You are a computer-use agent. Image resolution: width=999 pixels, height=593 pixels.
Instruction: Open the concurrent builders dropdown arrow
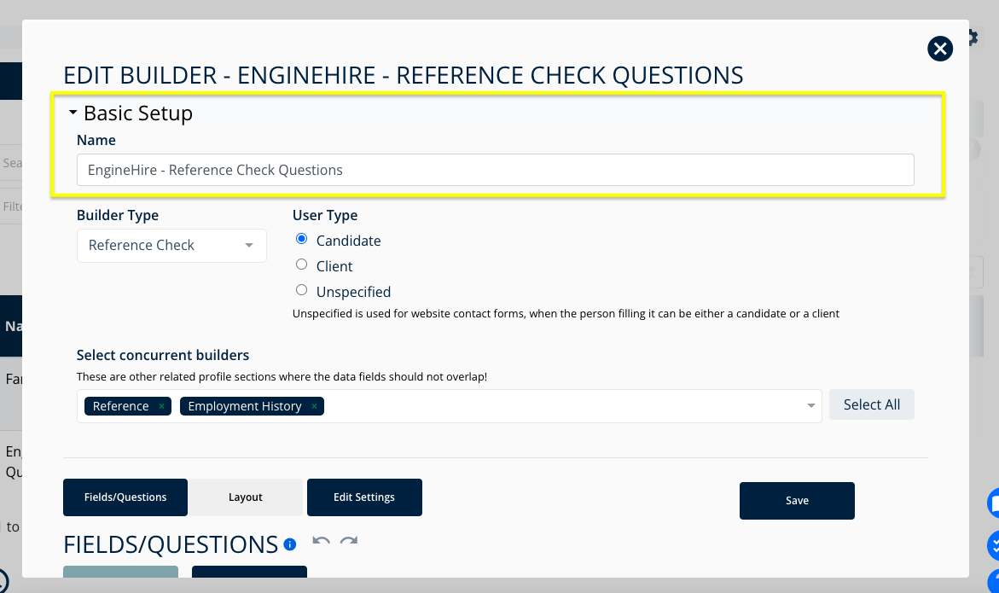coord(810,406)
